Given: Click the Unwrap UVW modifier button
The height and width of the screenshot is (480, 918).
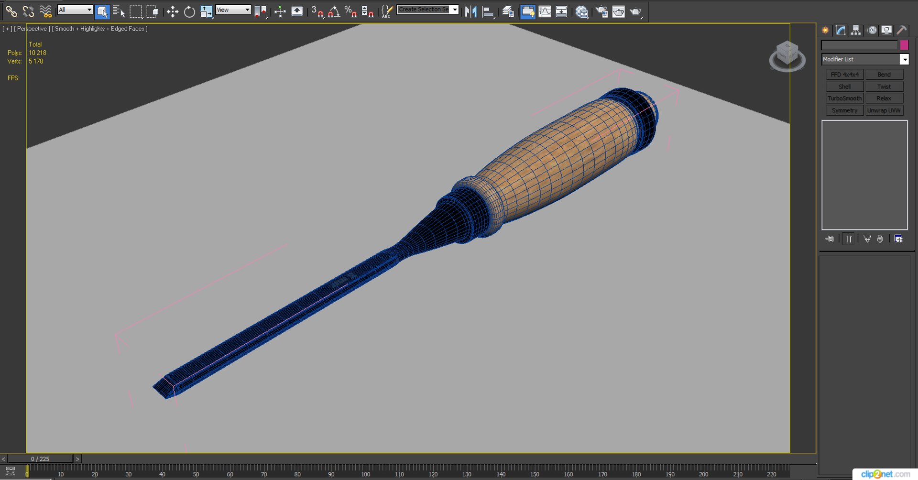Looking at the screenshot, I should tap(884, 110).
